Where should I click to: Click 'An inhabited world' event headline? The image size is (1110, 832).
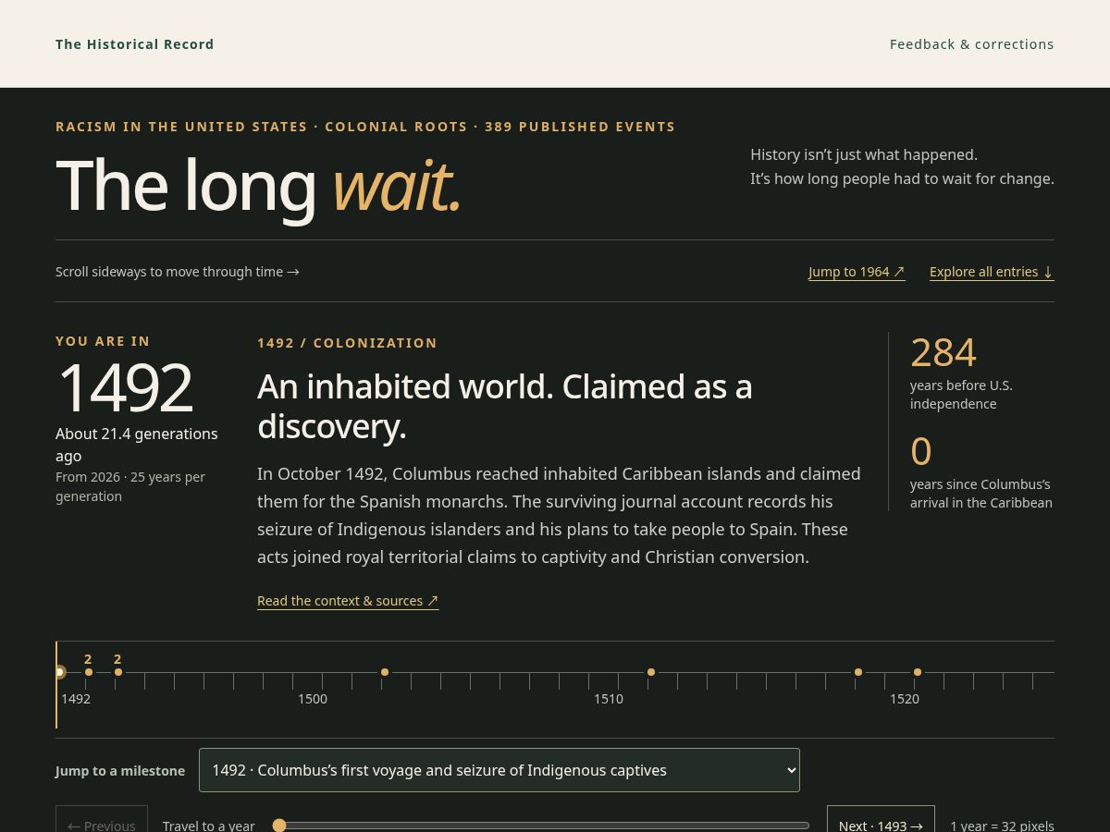pos(505,406)
